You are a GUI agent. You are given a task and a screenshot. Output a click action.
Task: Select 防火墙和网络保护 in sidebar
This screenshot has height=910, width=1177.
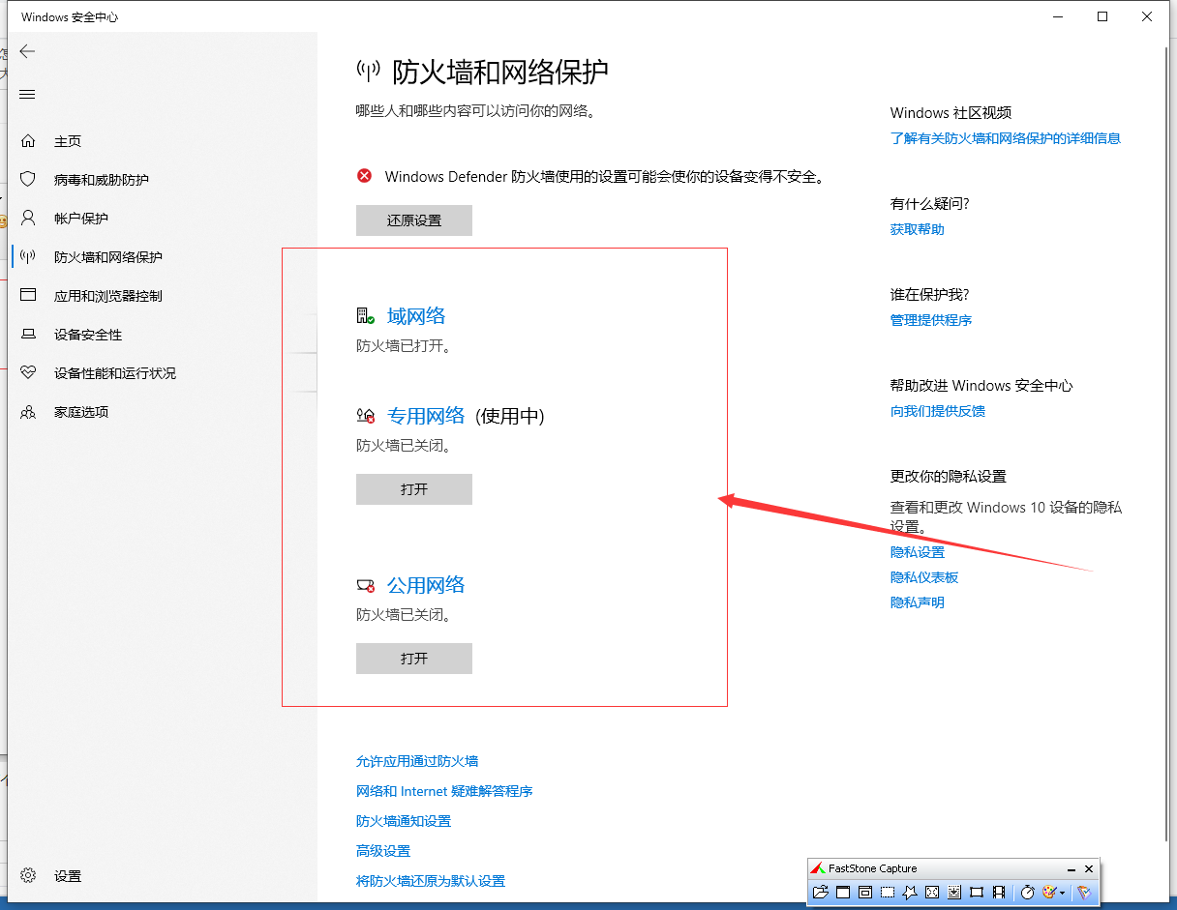click(108, 257)
